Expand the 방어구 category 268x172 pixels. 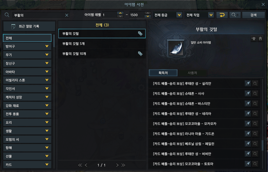click(x=27, y=46)
